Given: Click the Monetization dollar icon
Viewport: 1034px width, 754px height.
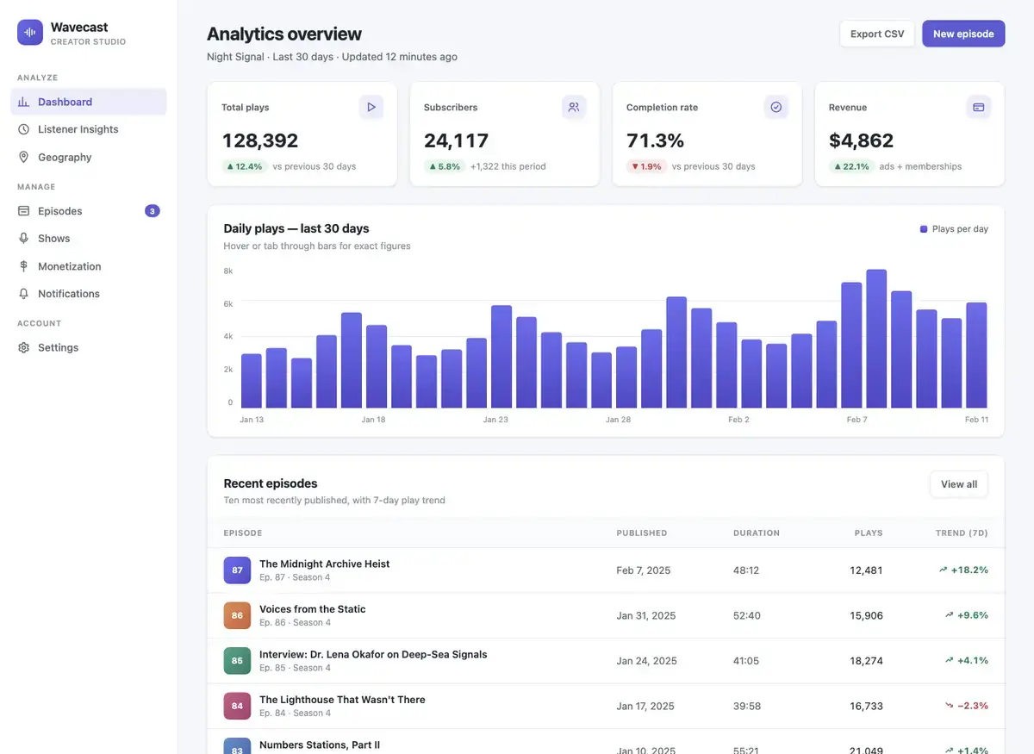Looking at the screenshot, I should pyautogui.click(x=23, y=266).
